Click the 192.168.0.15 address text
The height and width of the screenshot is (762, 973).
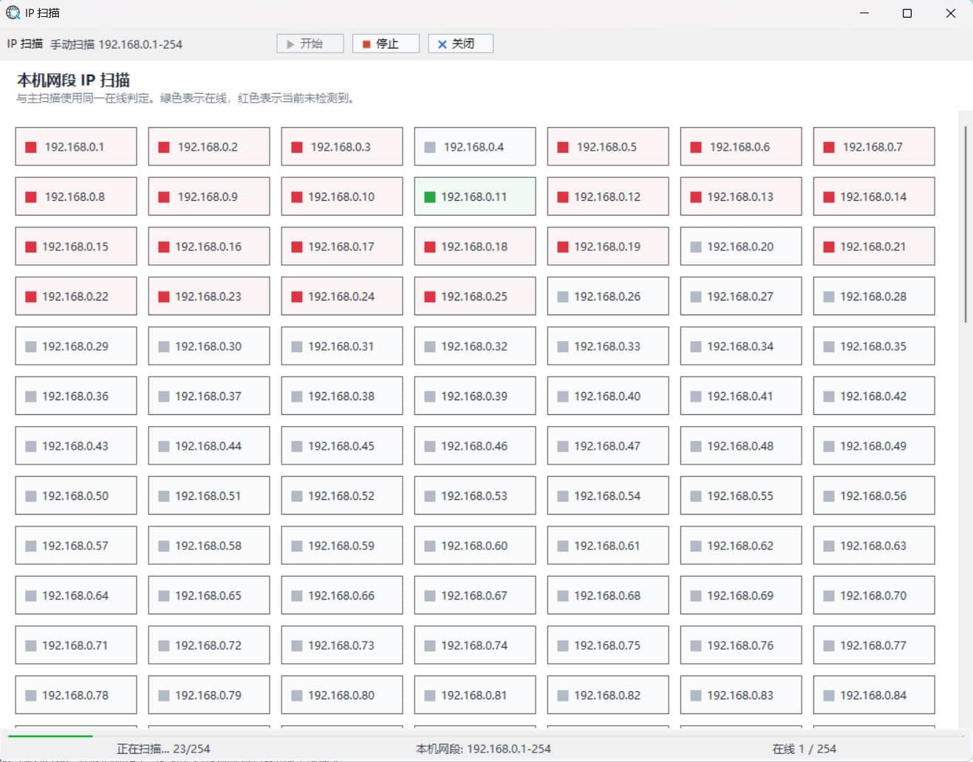point(75,247)
